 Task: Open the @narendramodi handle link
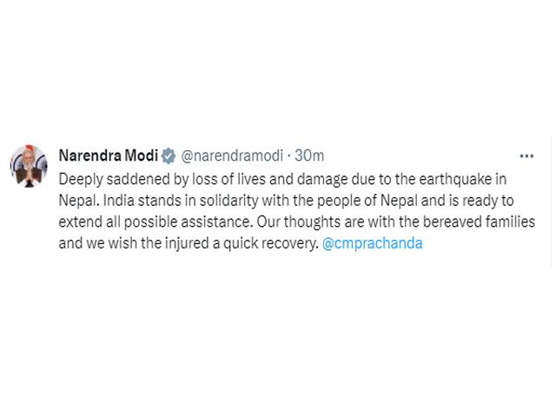pos(232,156)
